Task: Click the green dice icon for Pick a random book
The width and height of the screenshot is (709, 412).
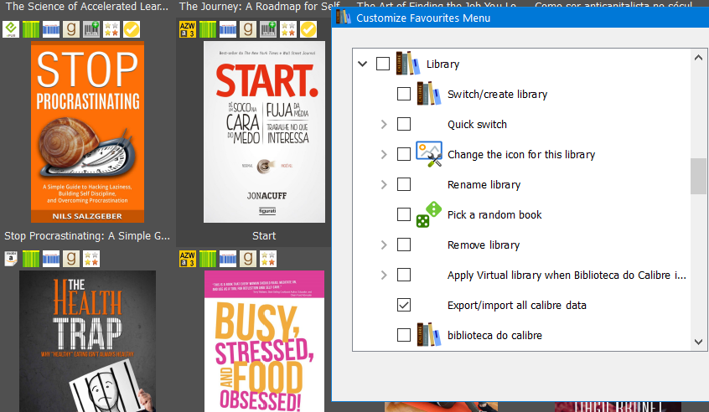Action: click(428, 214)
